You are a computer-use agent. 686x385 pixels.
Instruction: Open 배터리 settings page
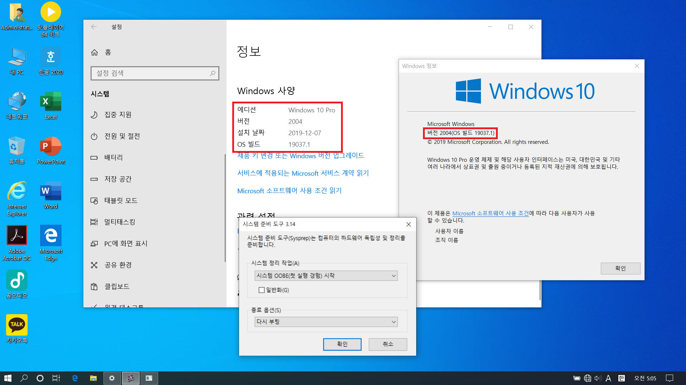pyautogui.click(x=154, y=157)
